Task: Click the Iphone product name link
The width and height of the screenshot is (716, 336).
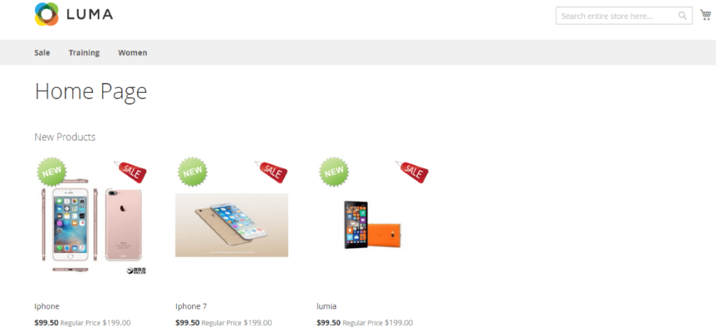Action: click(x=47, y=307)
